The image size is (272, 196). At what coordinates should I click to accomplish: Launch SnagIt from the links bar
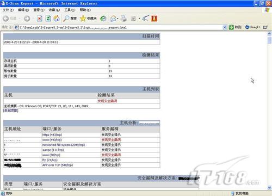coord(252,27)
